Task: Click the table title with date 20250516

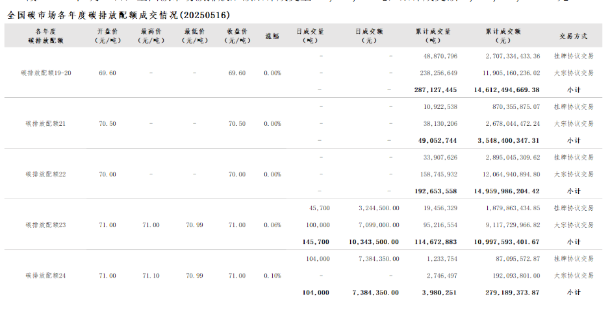Action: pos(118,15)
